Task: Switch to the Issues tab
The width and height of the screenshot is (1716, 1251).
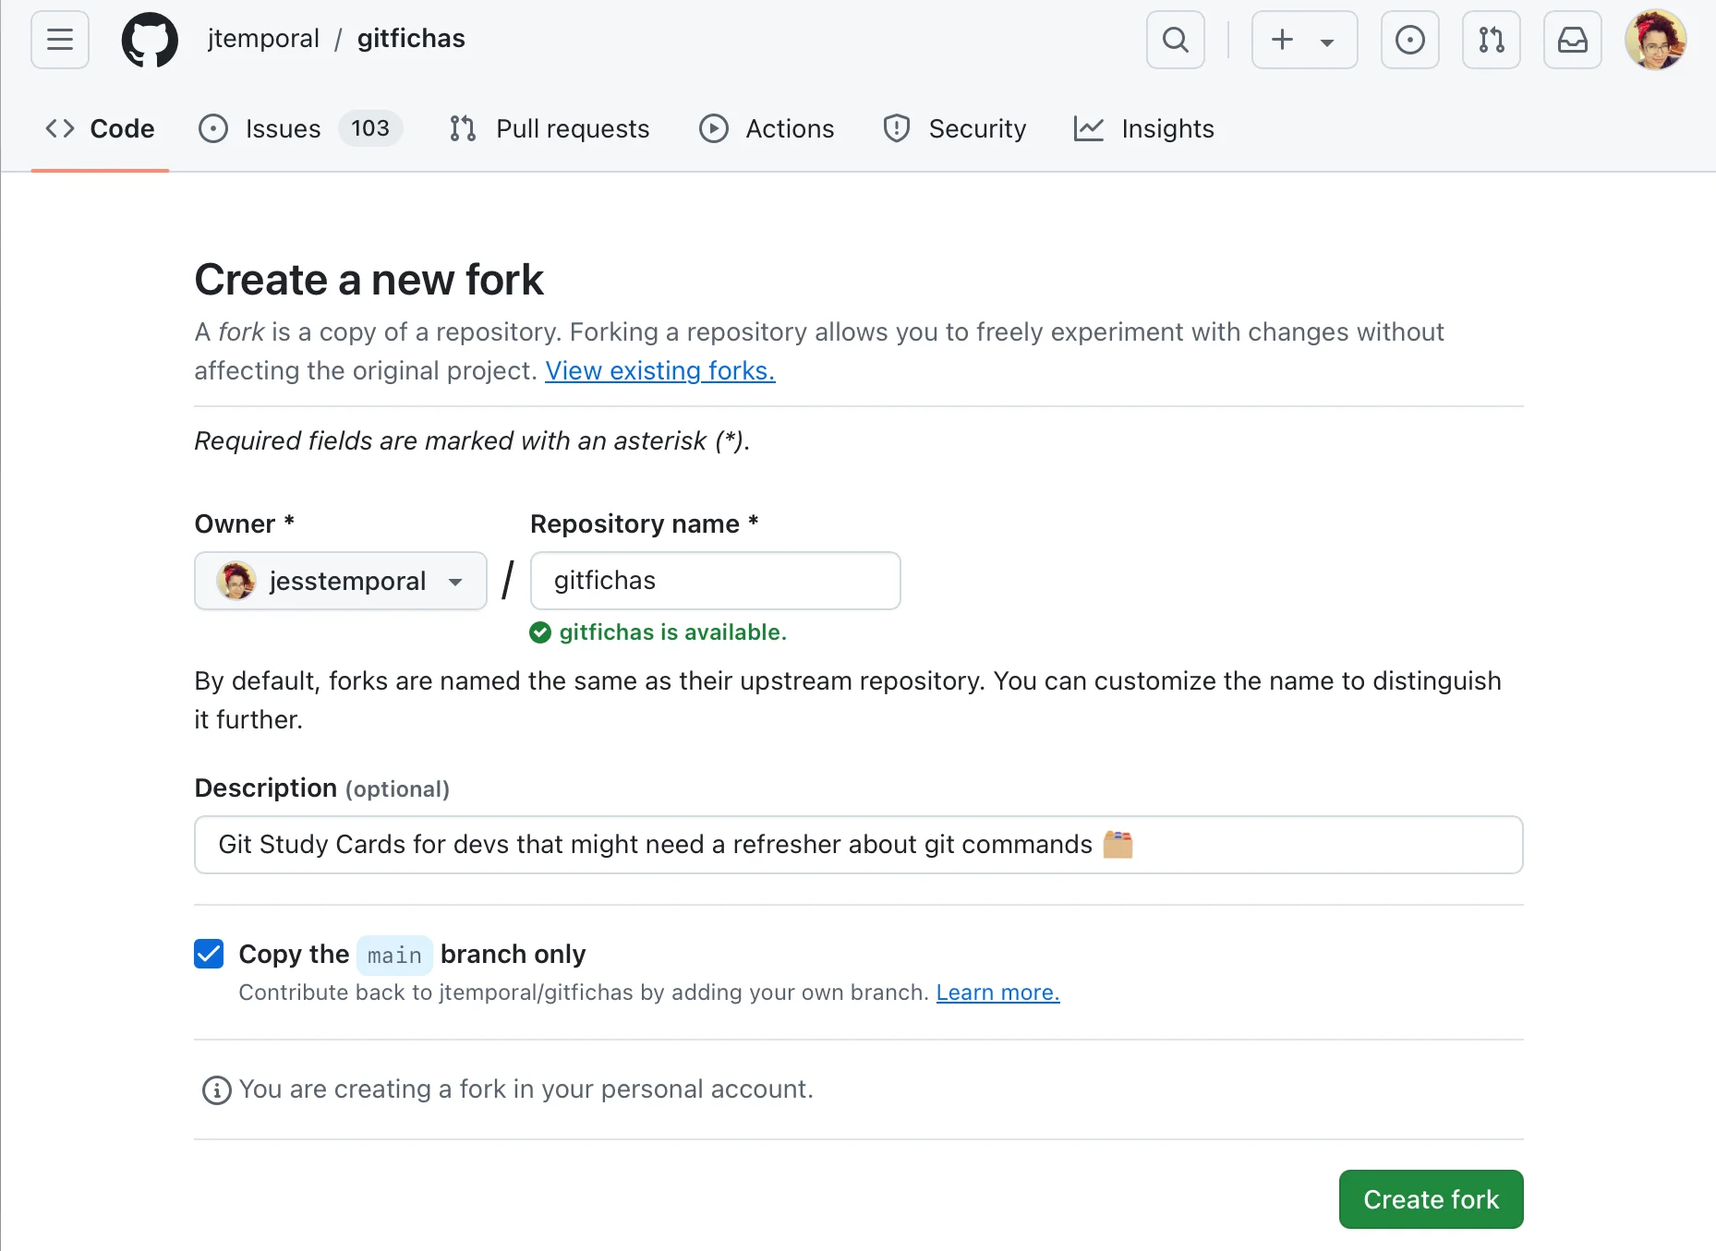Action: (282, 128)
